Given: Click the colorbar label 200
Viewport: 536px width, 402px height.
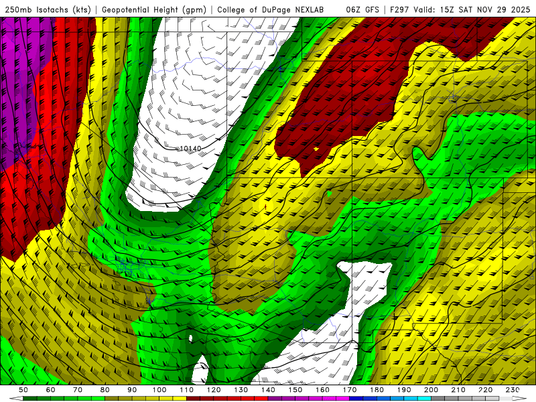Looking at the screenshot, I should [x=431, y=390].
